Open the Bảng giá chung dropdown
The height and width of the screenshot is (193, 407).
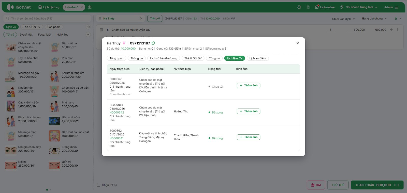point(374,19)
